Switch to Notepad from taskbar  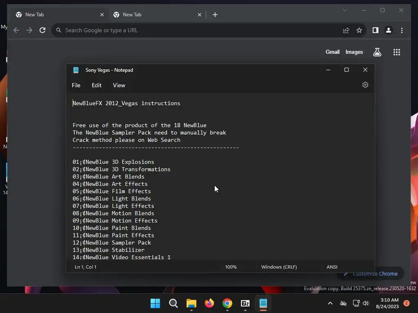tap(263, 303)
